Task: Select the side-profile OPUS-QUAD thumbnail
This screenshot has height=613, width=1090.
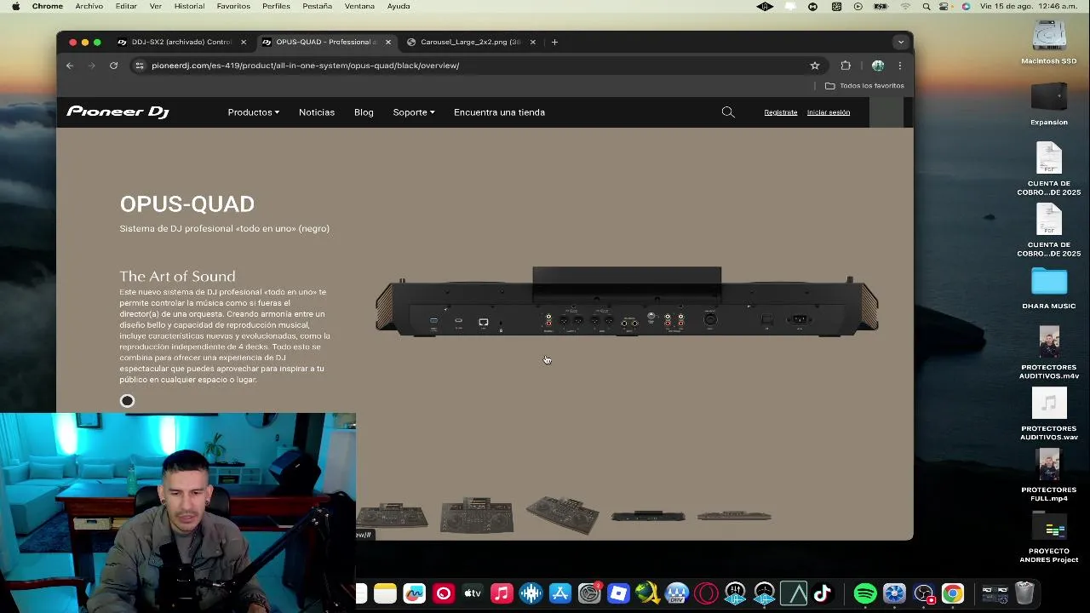Action: (x=734, y=516)
